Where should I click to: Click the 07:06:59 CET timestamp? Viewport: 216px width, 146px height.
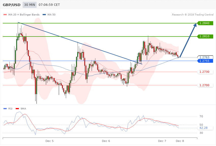click(49, 5)
